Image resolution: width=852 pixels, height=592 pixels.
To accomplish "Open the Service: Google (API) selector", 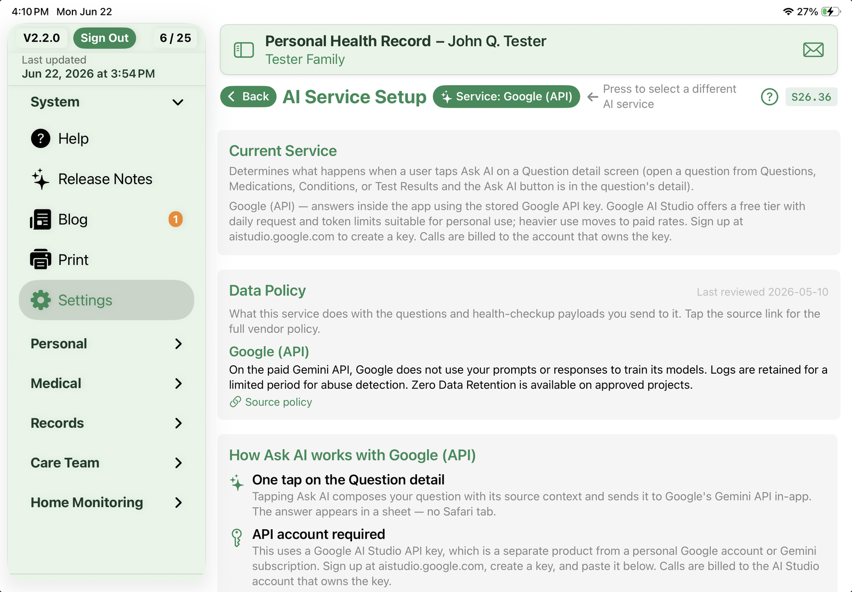I will (x=506, y=96).
